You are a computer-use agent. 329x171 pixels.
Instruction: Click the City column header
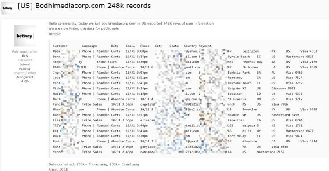click(158, 46)
